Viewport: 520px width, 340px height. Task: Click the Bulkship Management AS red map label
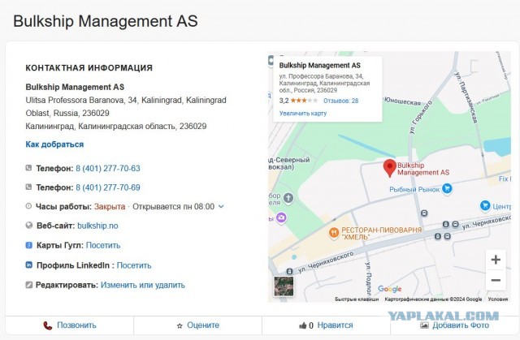click(423, 169)
